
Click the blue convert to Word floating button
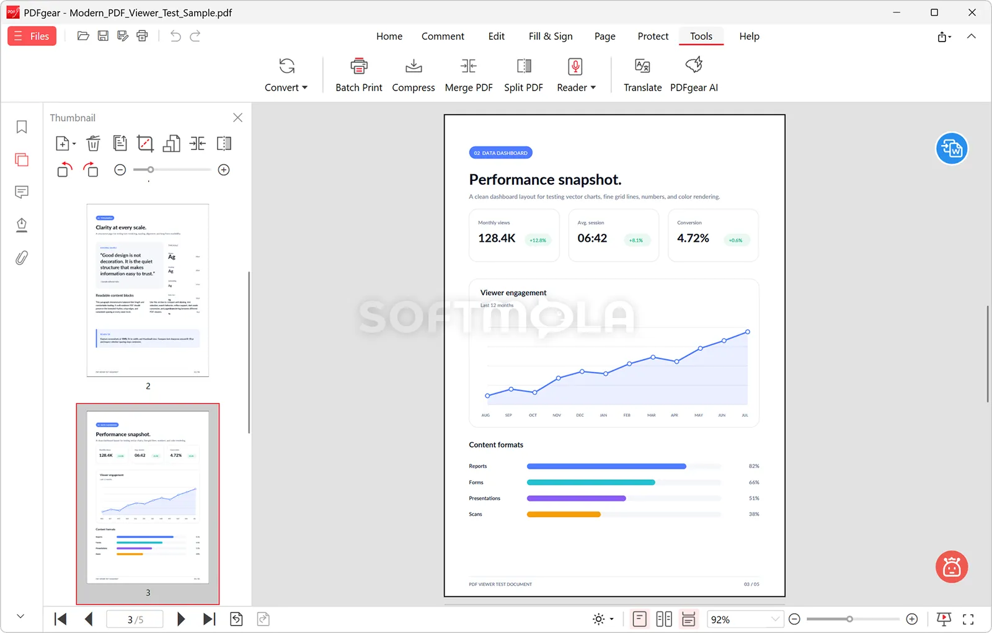(952, 149)
